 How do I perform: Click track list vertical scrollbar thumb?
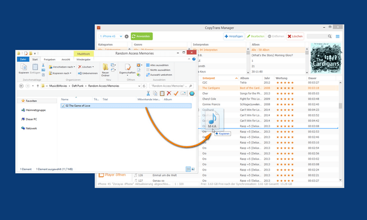[340, 106]
